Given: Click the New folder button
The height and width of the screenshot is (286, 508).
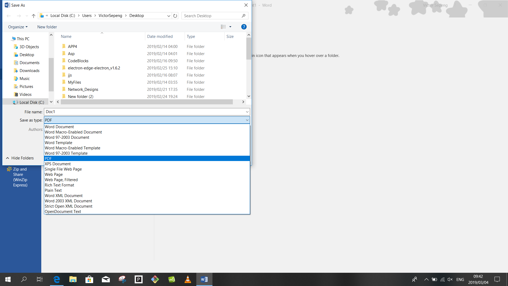Looking at the screenshot, I should click(47, 27).
